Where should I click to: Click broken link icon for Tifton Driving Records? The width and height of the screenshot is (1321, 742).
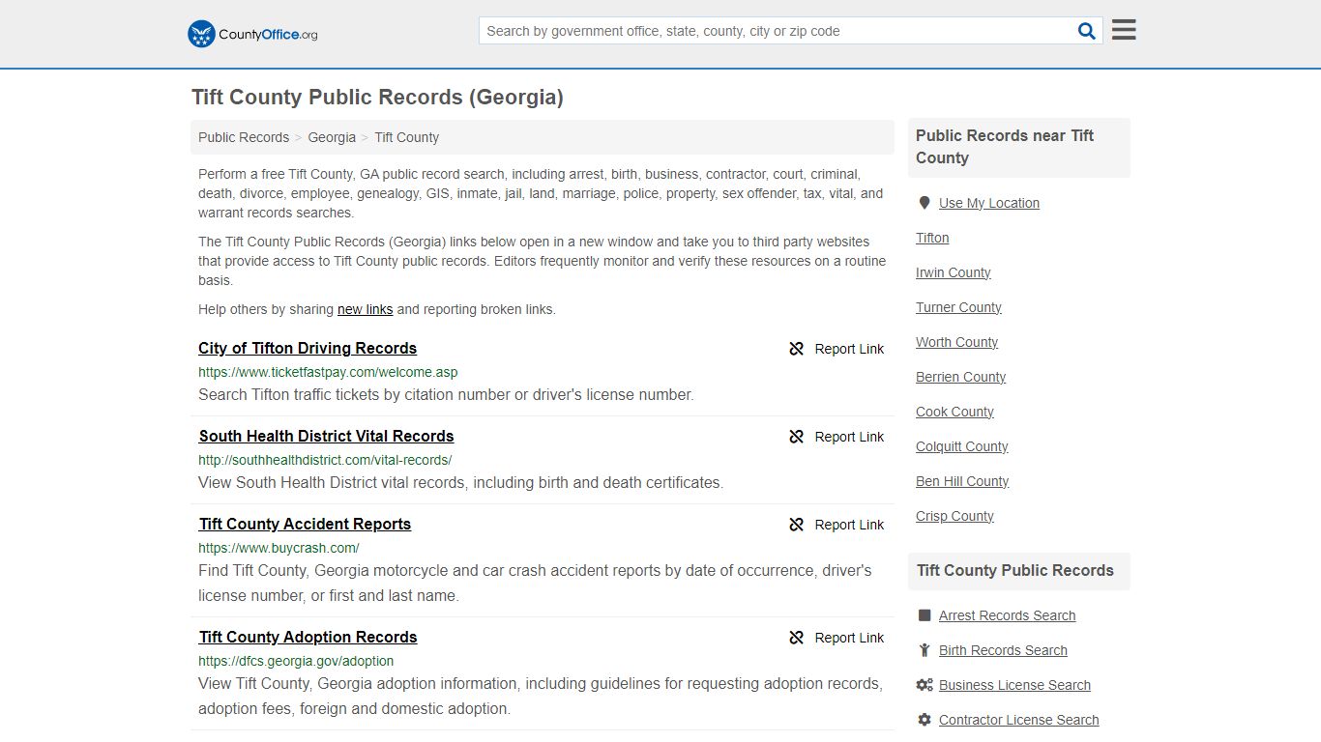click(x=797, y=349)
